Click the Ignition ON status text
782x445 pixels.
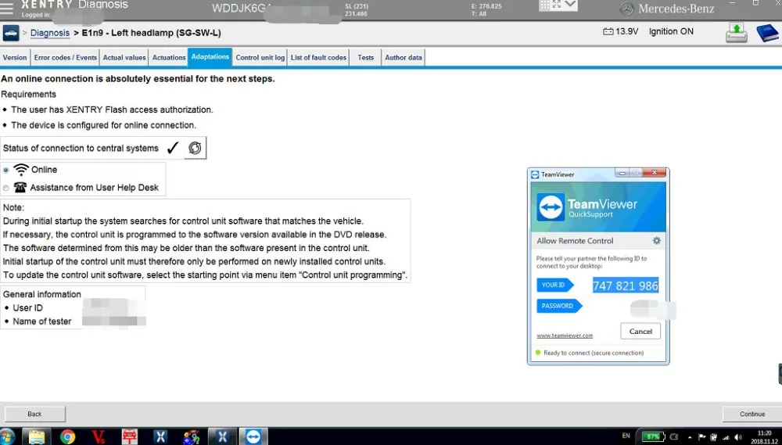pyautogui.click(x=671, y=31)
